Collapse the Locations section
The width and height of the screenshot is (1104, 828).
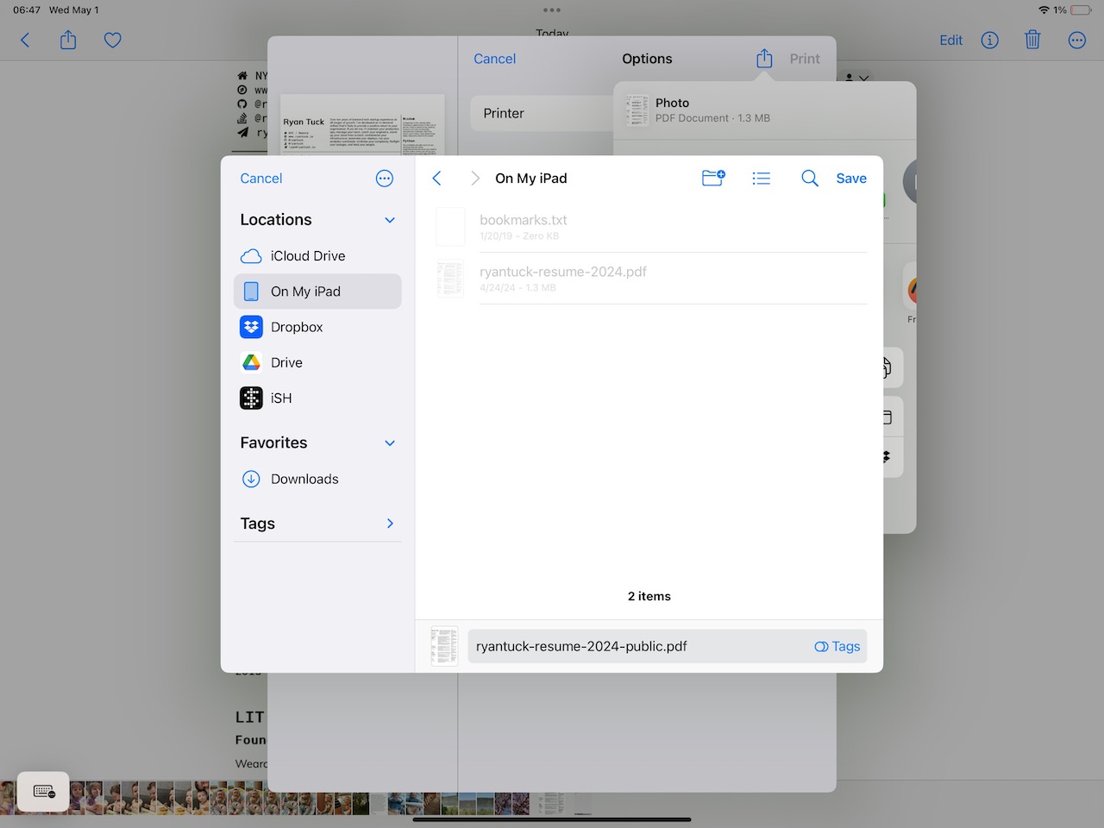pyautogui.click(x=390, y=220)
